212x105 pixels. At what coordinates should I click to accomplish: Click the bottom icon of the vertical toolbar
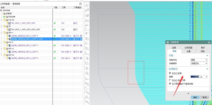(87, 102)
